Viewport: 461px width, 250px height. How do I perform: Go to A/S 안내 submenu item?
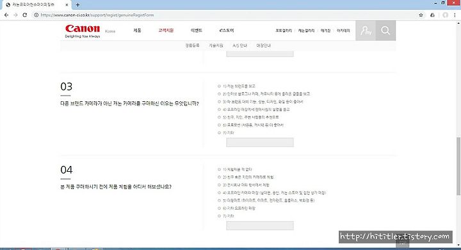(240, 46)
